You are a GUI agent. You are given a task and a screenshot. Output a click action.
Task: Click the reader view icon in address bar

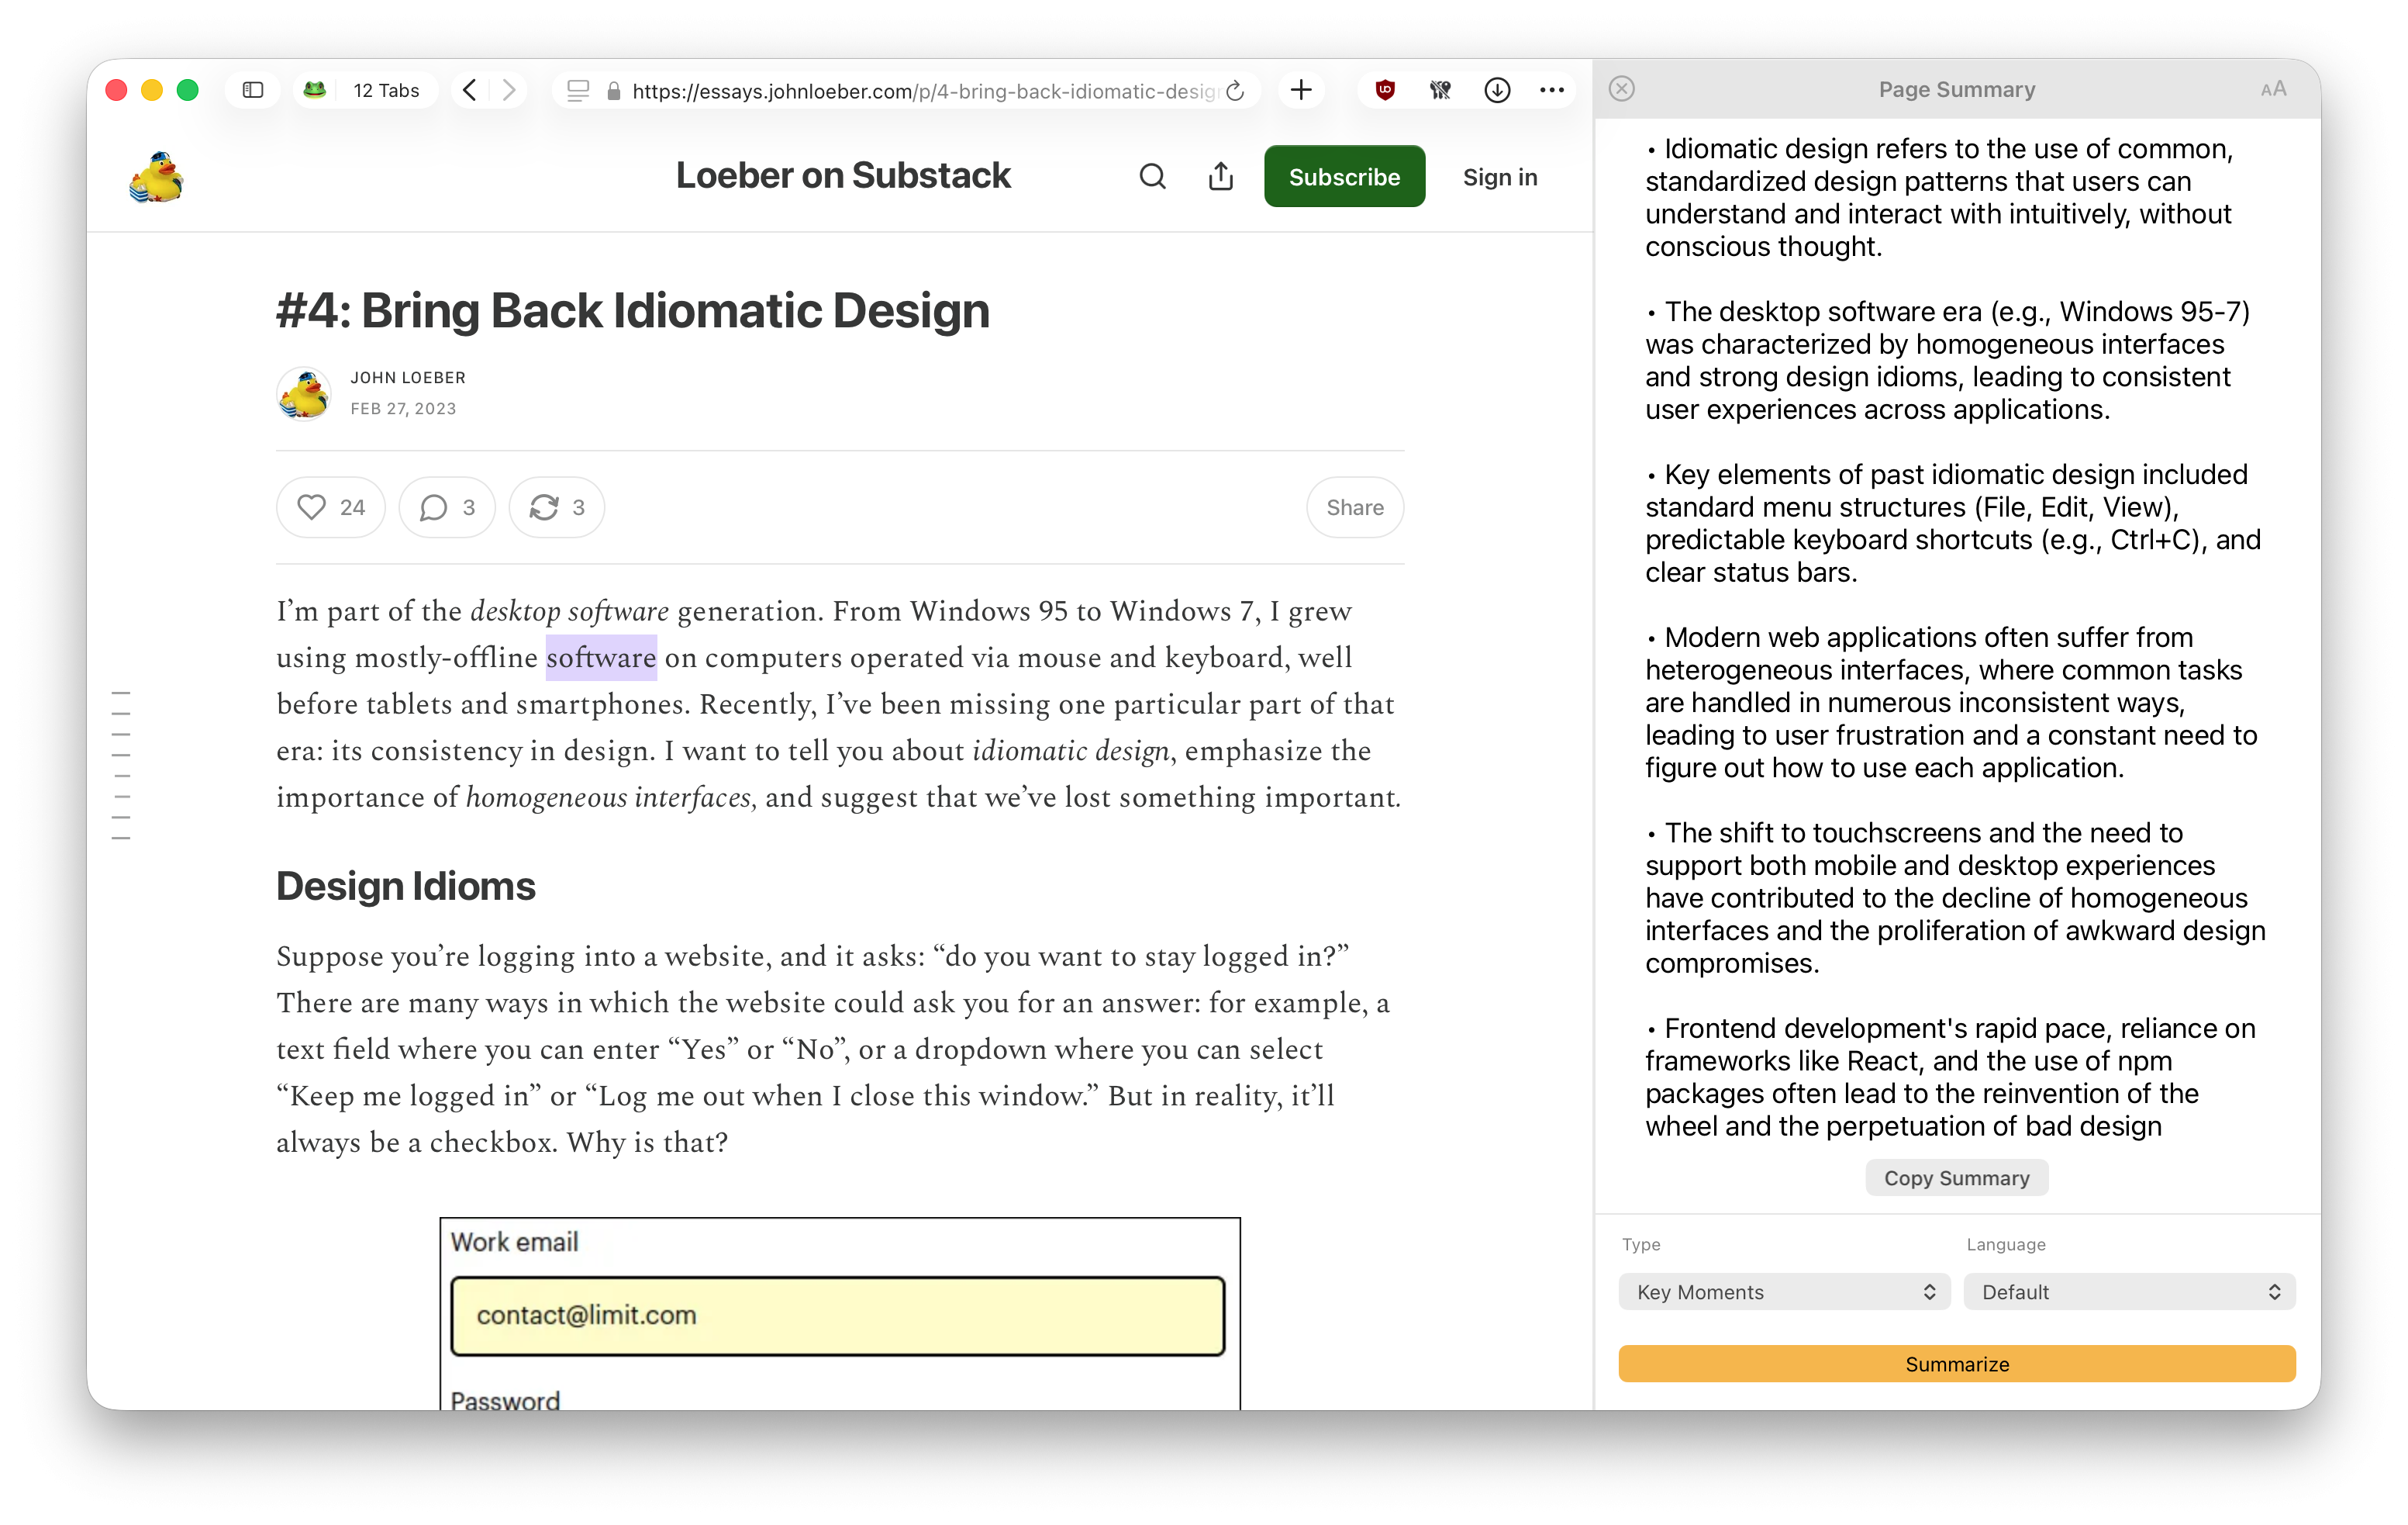578,90
